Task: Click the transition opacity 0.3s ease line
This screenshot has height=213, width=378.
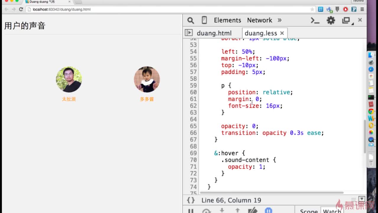Action: pos(273,133)
